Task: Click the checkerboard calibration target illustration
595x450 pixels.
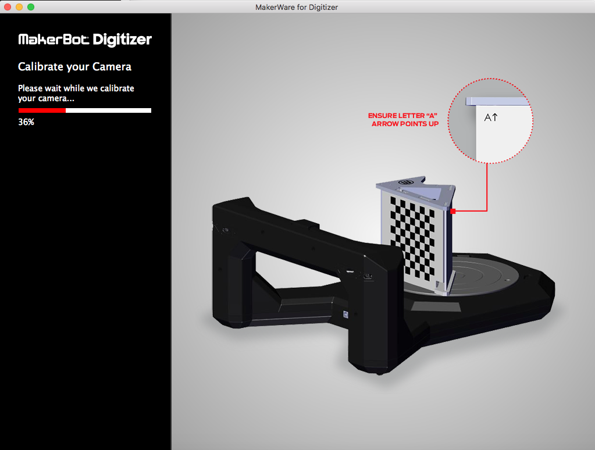Action: tap(416, 235)
